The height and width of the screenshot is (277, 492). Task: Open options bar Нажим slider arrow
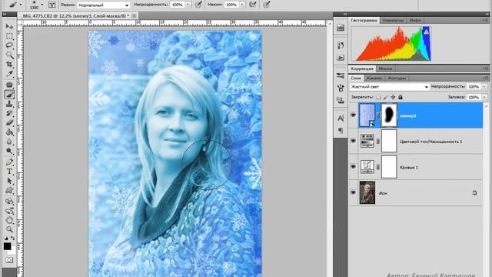(242, 5)
